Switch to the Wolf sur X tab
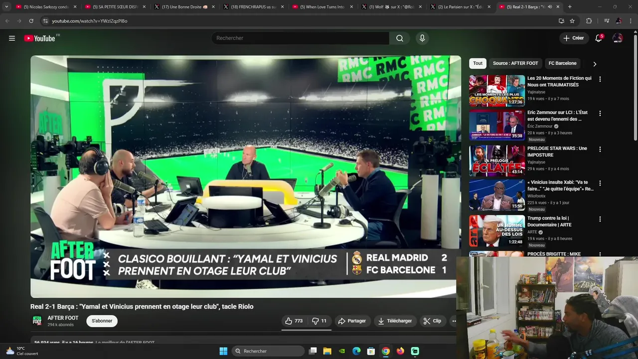Image resolution: width=638 pixels, height=359 pixels. click(x=391, y=6)
